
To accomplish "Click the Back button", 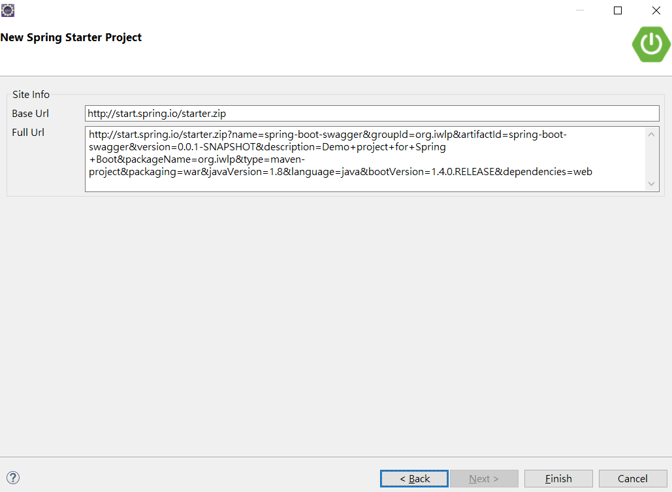I will (414, 478).
